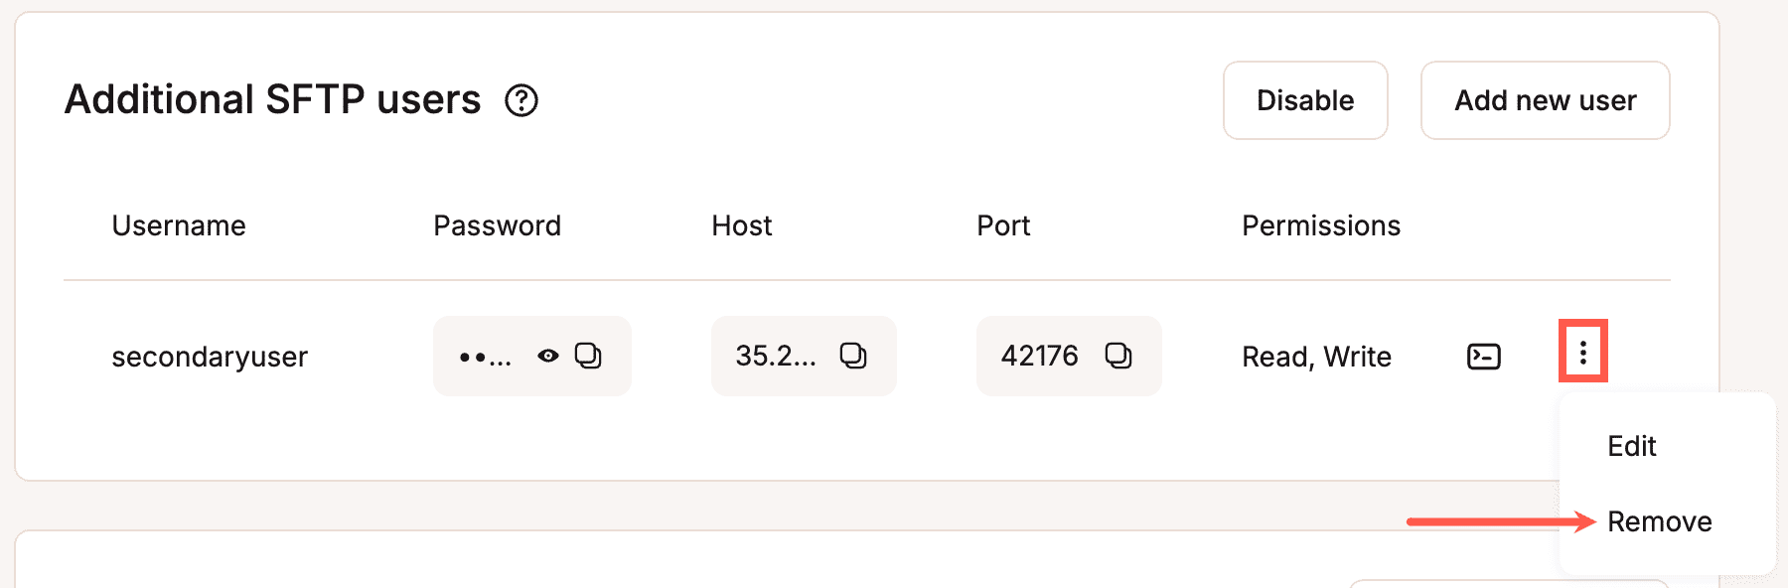Screen dimensions: 1788x588
Task: Click the kebab menu beside Read, Write permissions
Action: [1584, 353]
